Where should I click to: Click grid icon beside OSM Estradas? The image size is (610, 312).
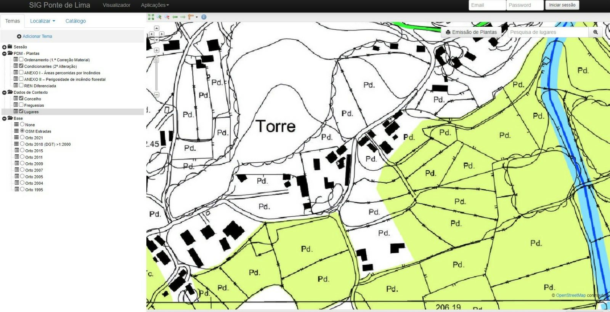pos(16,131)
